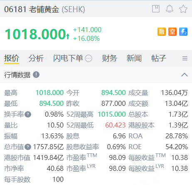Click the orange 融 margin badge
The height and width of the screenshot is (185, 192).
tap(162, 32)
